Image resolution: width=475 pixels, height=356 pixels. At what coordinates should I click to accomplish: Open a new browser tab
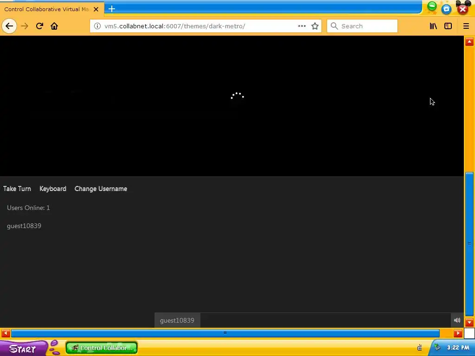pyautogui.click(x=112, y=9)
